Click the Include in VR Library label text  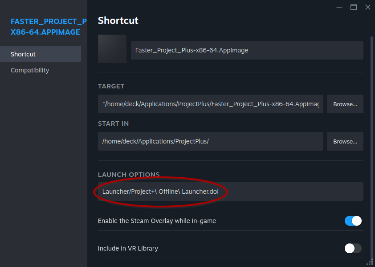pos(128,248)
